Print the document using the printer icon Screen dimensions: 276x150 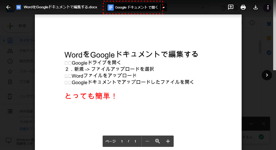click(x=243, y=7)
